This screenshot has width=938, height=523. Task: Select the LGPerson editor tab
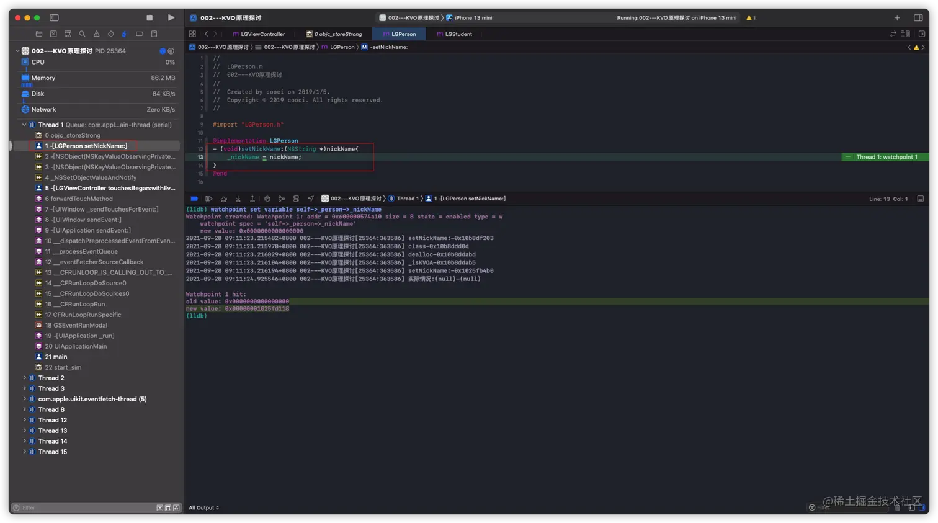(x=400, y=34)
